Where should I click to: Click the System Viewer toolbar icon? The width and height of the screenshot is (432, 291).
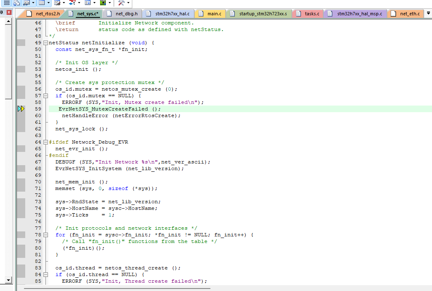click(x=103, y=2)
